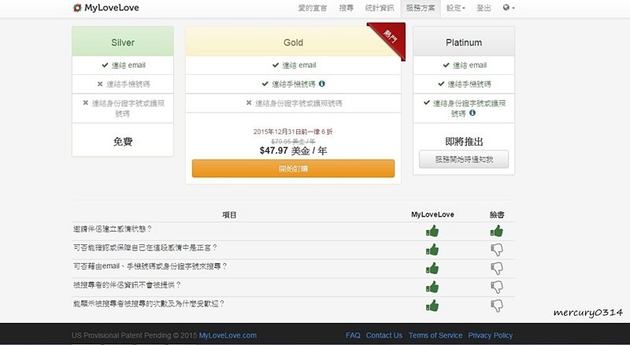Open the Contact Us footer link
Screen dimensions: 630x345
click(384, 336)
